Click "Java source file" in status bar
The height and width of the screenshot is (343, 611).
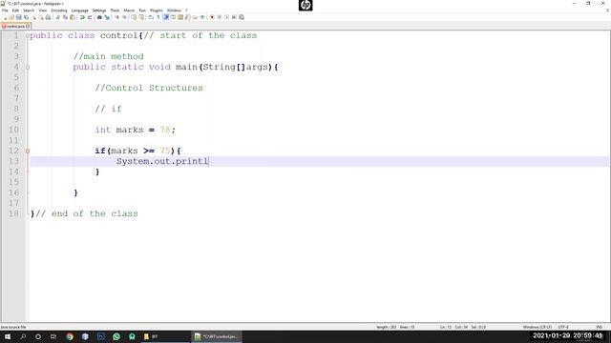pyautogui.click(x=13, y=327)
